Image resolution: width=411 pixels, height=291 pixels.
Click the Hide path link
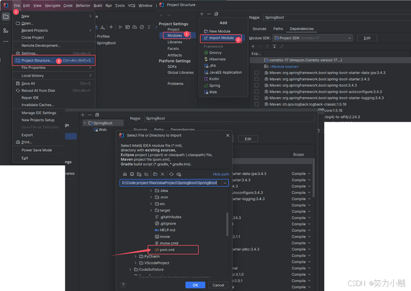tap(221, 174)
